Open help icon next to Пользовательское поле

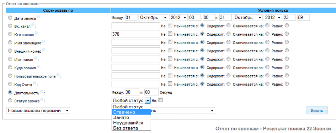tap(58, 75)
